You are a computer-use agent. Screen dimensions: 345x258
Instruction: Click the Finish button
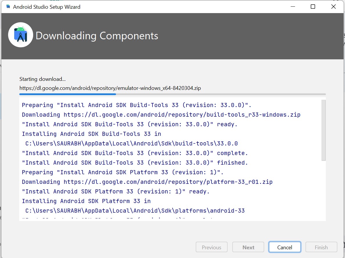pos(321,247)
